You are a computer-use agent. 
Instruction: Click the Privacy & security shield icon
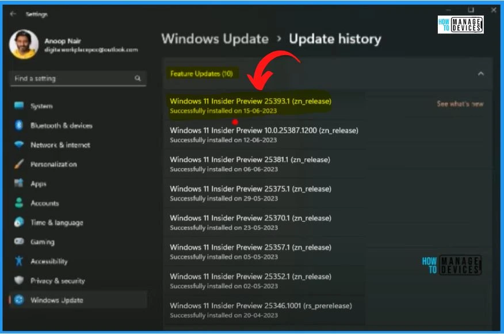19,281
